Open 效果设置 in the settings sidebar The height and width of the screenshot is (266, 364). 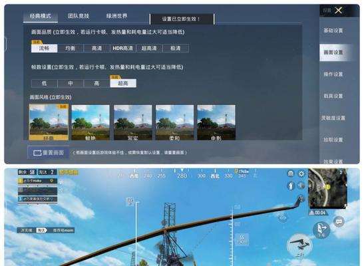pyautogui.click(x=333, y=162)
